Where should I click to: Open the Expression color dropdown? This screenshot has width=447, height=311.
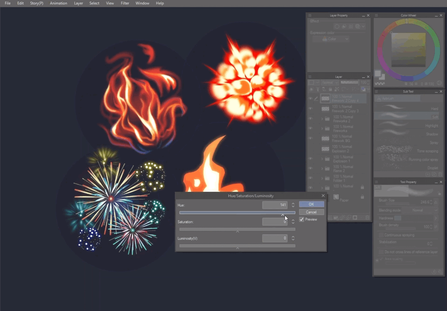331,39
